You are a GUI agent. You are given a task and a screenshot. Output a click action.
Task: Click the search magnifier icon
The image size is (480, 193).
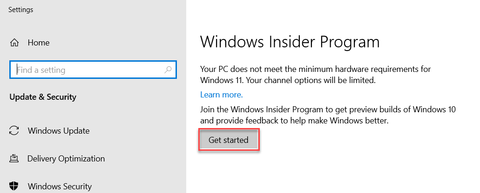click(168, 70)
